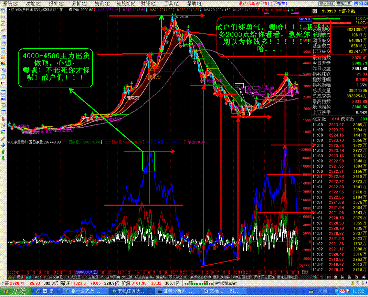The width and height of the screenshot is (368, 297).
Task: Select the 大三浪 indicator tab
Action: (127, 277)
